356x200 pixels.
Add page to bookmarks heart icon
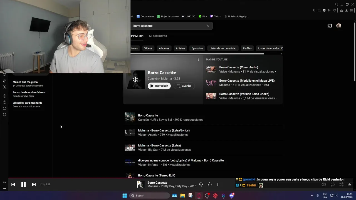(334, 10)
